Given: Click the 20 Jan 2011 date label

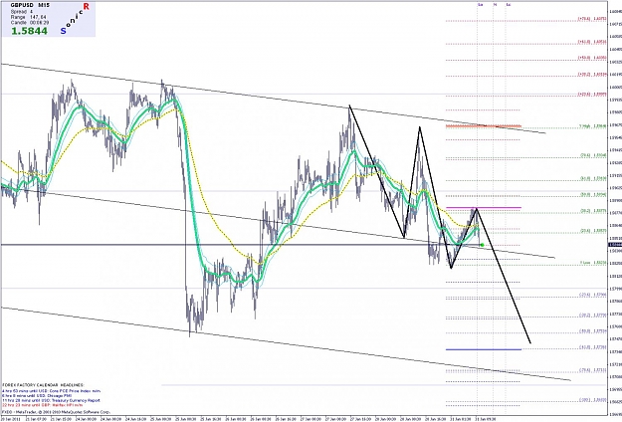Looking at the screenshot, I should [x=11, y=419].
